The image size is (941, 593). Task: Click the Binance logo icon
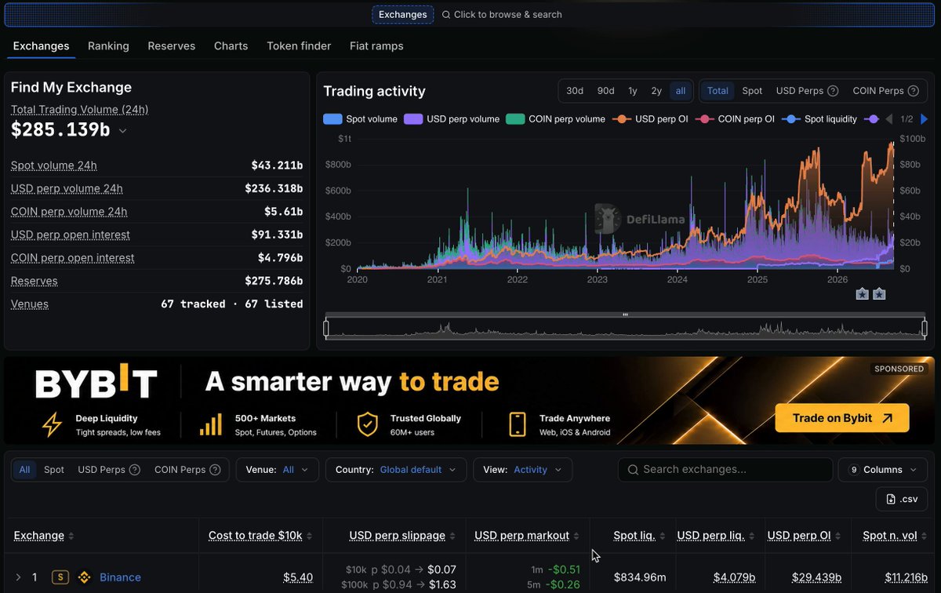[x=85, y=577]
